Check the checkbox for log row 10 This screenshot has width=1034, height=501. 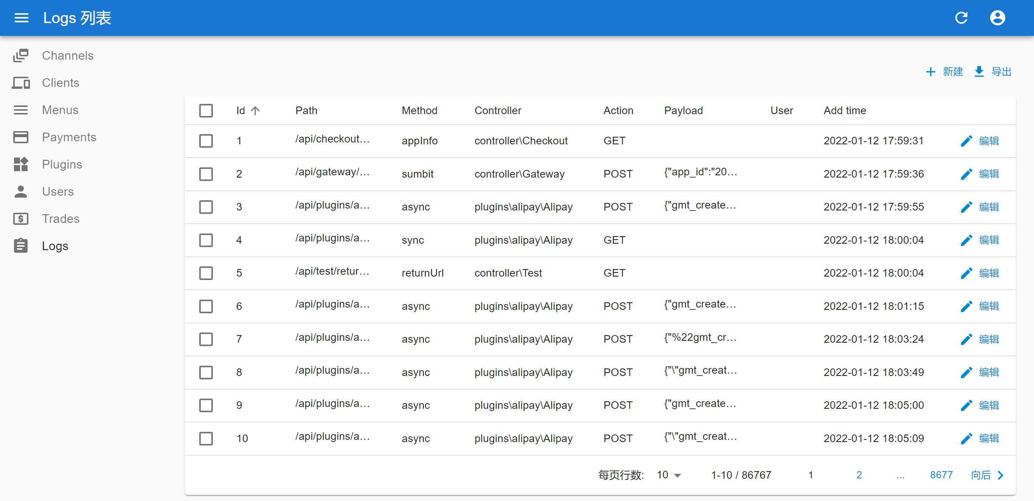(x=206, y=438)
